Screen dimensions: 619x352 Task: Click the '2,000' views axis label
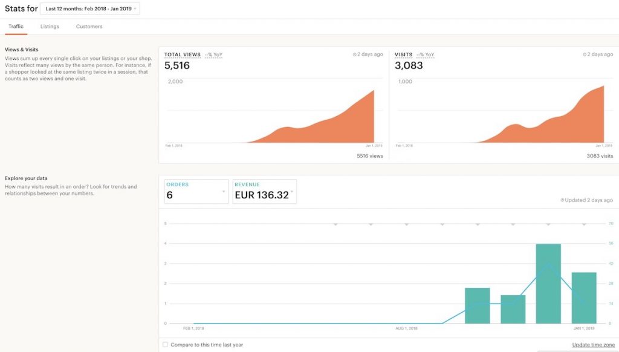point(175,82)
